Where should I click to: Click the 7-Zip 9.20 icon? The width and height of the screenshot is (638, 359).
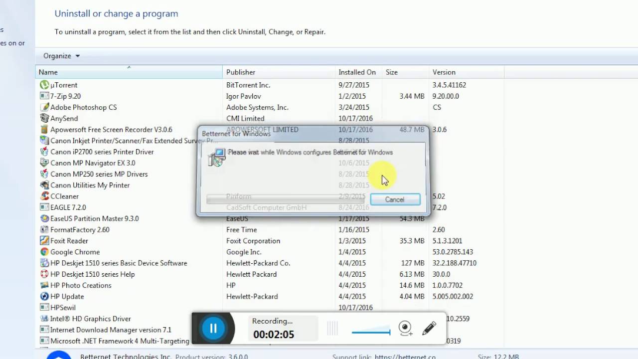click(x=44, y=96)
